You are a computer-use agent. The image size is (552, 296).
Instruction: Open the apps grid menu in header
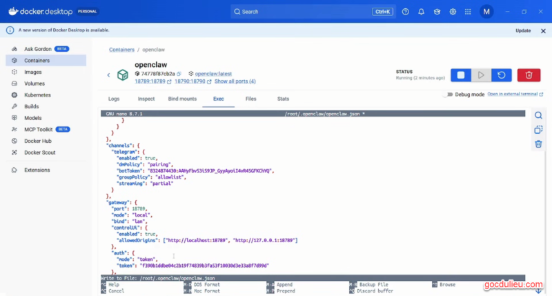pos(469,12)
